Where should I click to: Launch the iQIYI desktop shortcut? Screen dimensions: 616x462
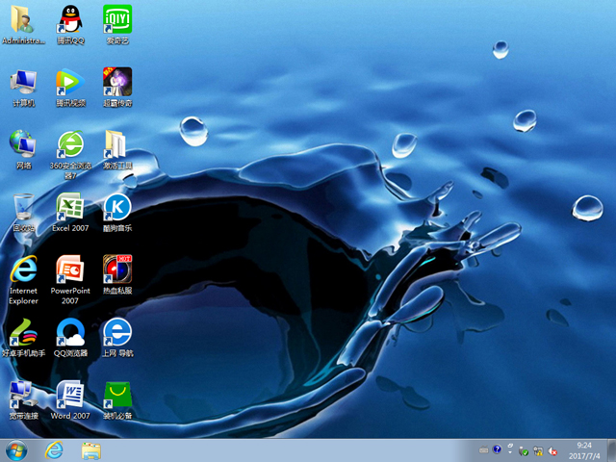[116, 19]
